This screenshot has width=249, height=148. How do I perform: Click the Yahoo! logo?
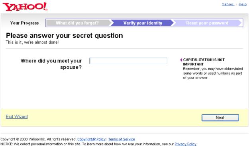point(25,7)
